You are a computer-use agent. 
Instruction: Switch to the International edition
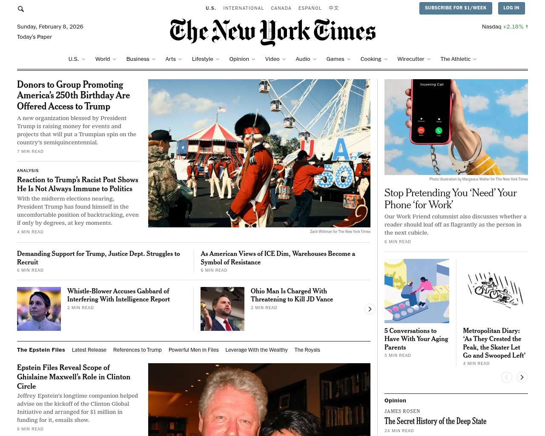pos(244,8)
